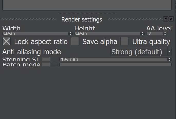
Task: Float the Render settings panel
Action: click(166, 19)
